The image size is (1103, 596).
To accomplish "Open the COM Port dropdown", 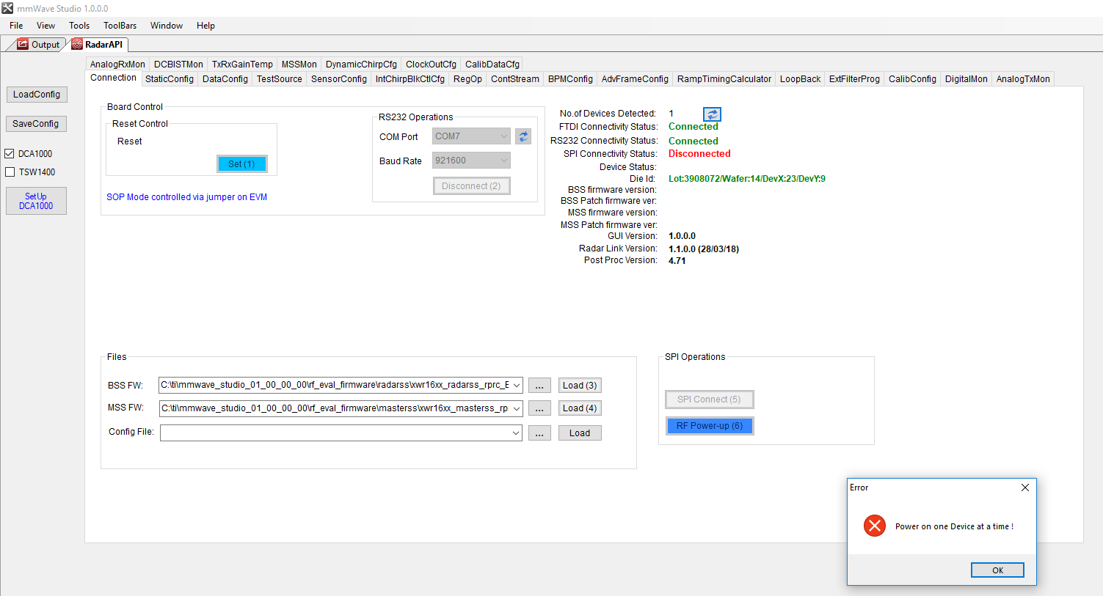I will 471,136.
